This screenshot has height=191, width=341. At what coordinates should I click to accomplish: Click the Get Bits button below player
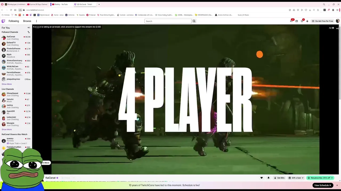(279, 178)
